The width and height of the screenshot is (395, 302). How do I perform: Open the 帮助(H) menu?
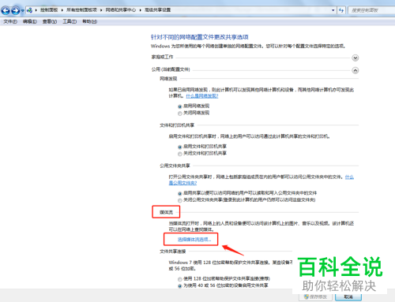(x=90, y=21)
